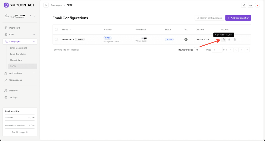The image size is (265, 141).
Task: Click the pencil edit icon for Gmail SMTP
Action: click(x=229, y=39)
